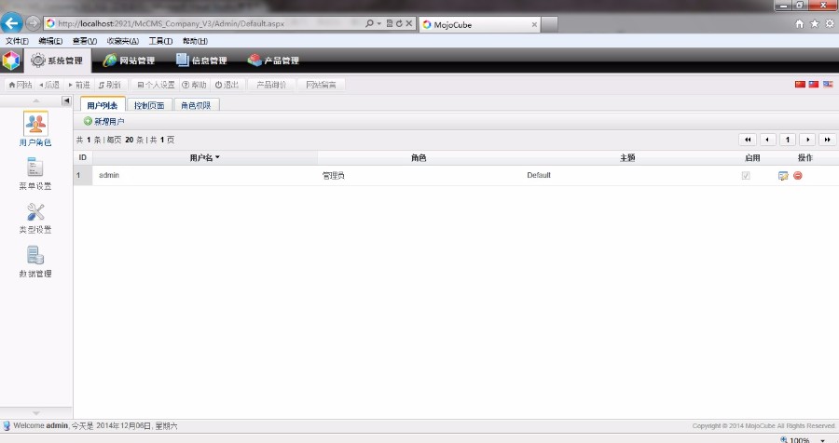
Task: Click the Default theme cell
Action: [539, 175]
